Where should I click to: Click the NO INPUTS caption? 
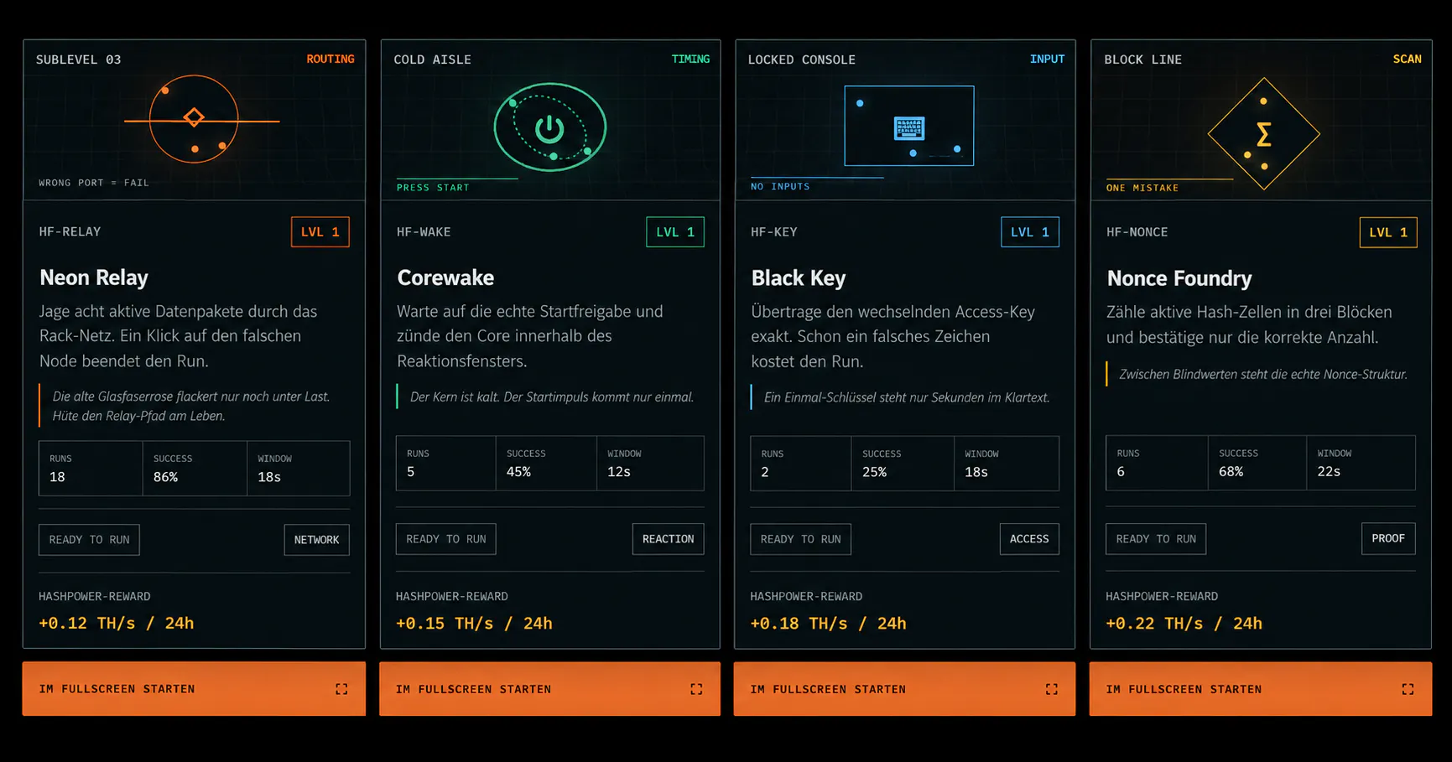point(780,187)
